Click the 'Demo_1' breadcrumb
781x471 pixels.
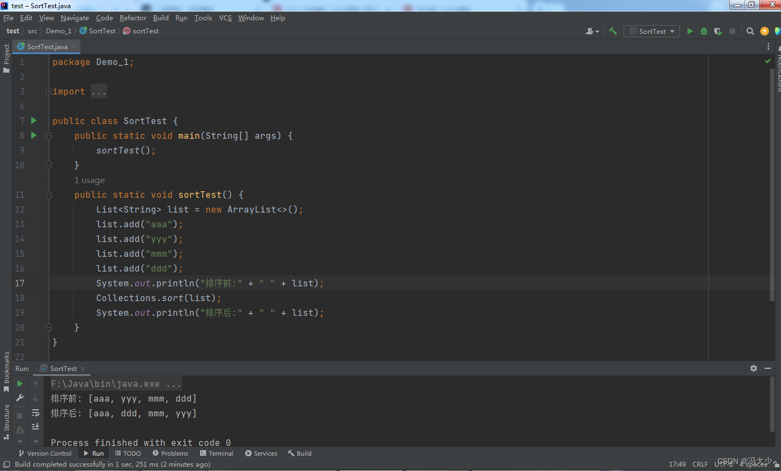(x=58, y=31)
